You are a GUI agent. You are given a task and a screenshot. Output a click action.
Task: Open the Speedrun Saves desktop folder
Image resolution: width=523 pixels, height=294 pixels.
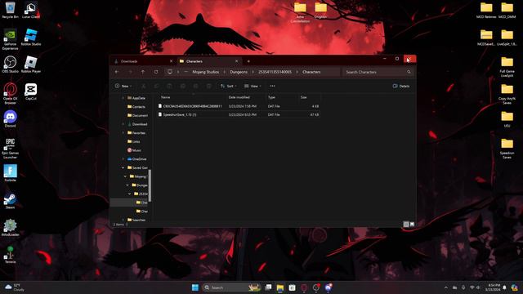coord(507,149)
